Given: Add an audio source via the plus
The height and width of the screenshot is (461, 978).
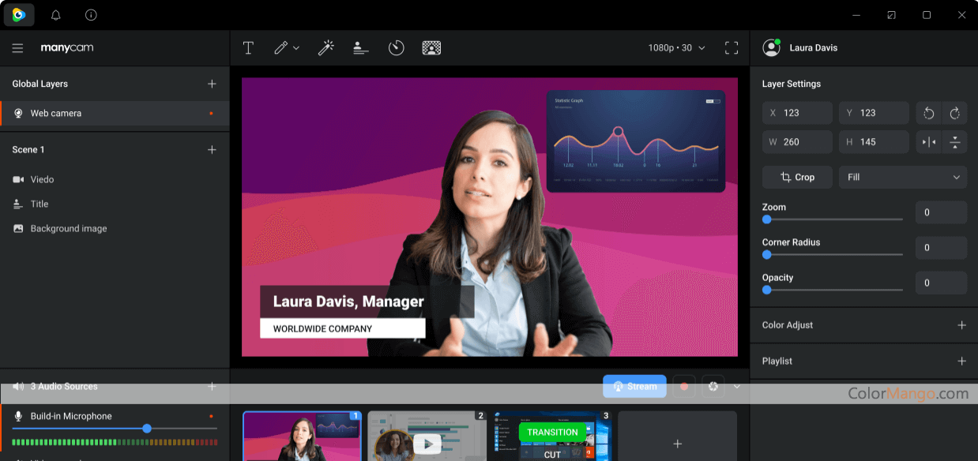Looking at the screenshot, I should 212,386.
